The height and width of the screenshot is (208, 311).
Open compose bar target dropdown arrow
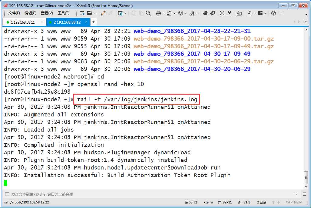pos(296,194)
